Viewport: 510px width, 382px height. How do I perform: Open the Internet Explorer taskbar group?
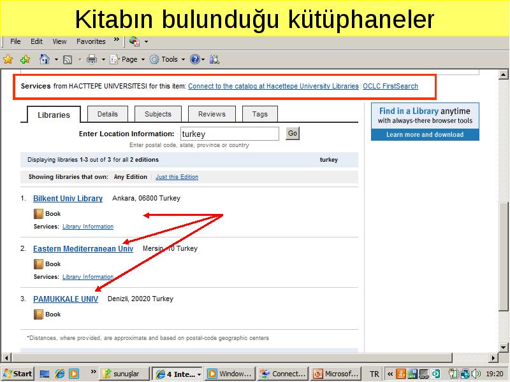177,374
